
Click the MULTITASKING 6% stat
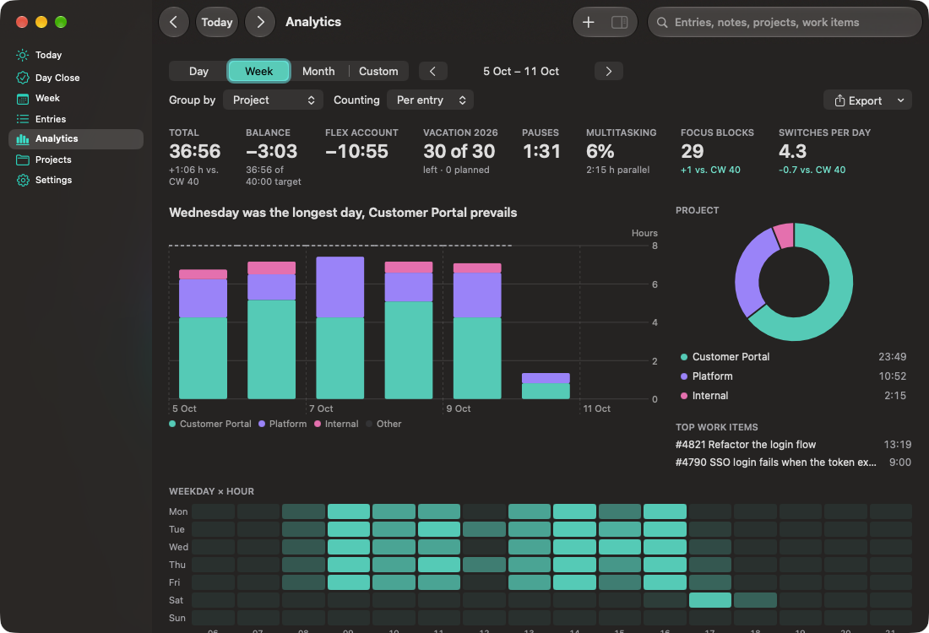click(x=621, y=151)
